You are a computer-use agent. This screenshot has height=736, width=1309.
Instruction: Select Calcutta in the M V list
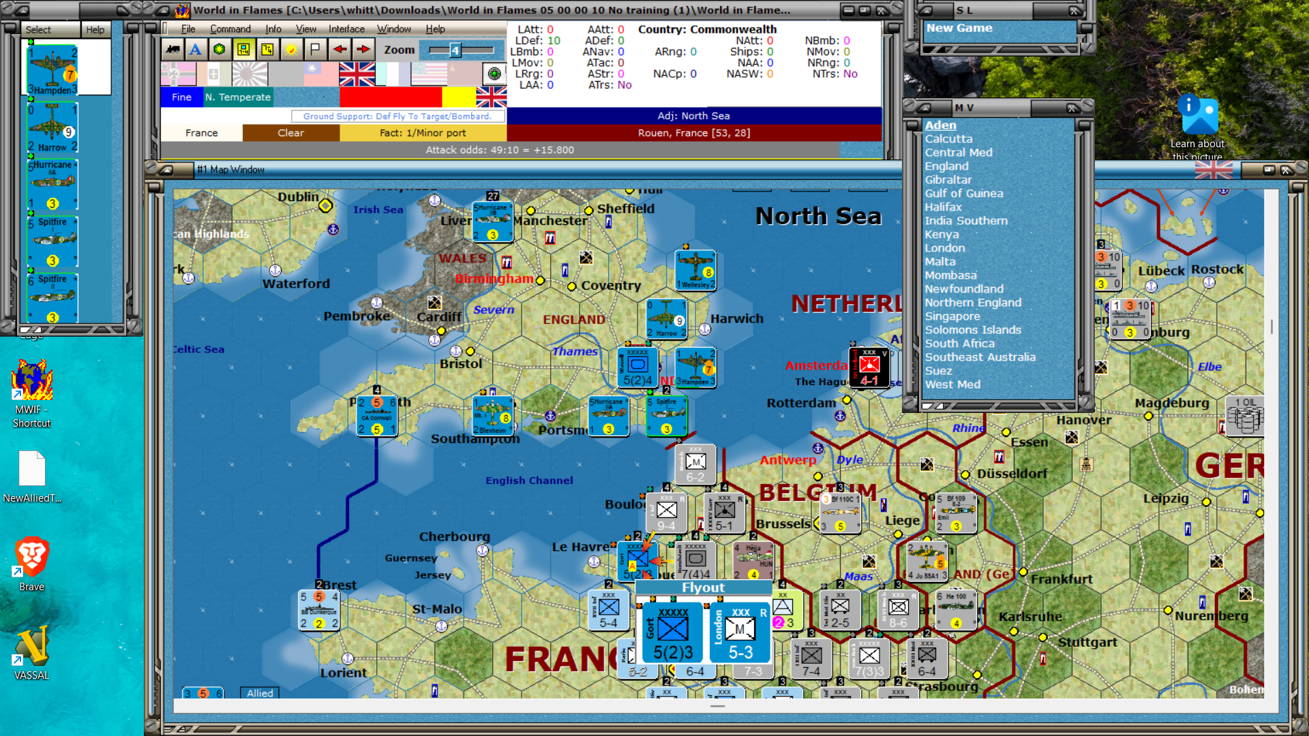[x=948, y=138]
